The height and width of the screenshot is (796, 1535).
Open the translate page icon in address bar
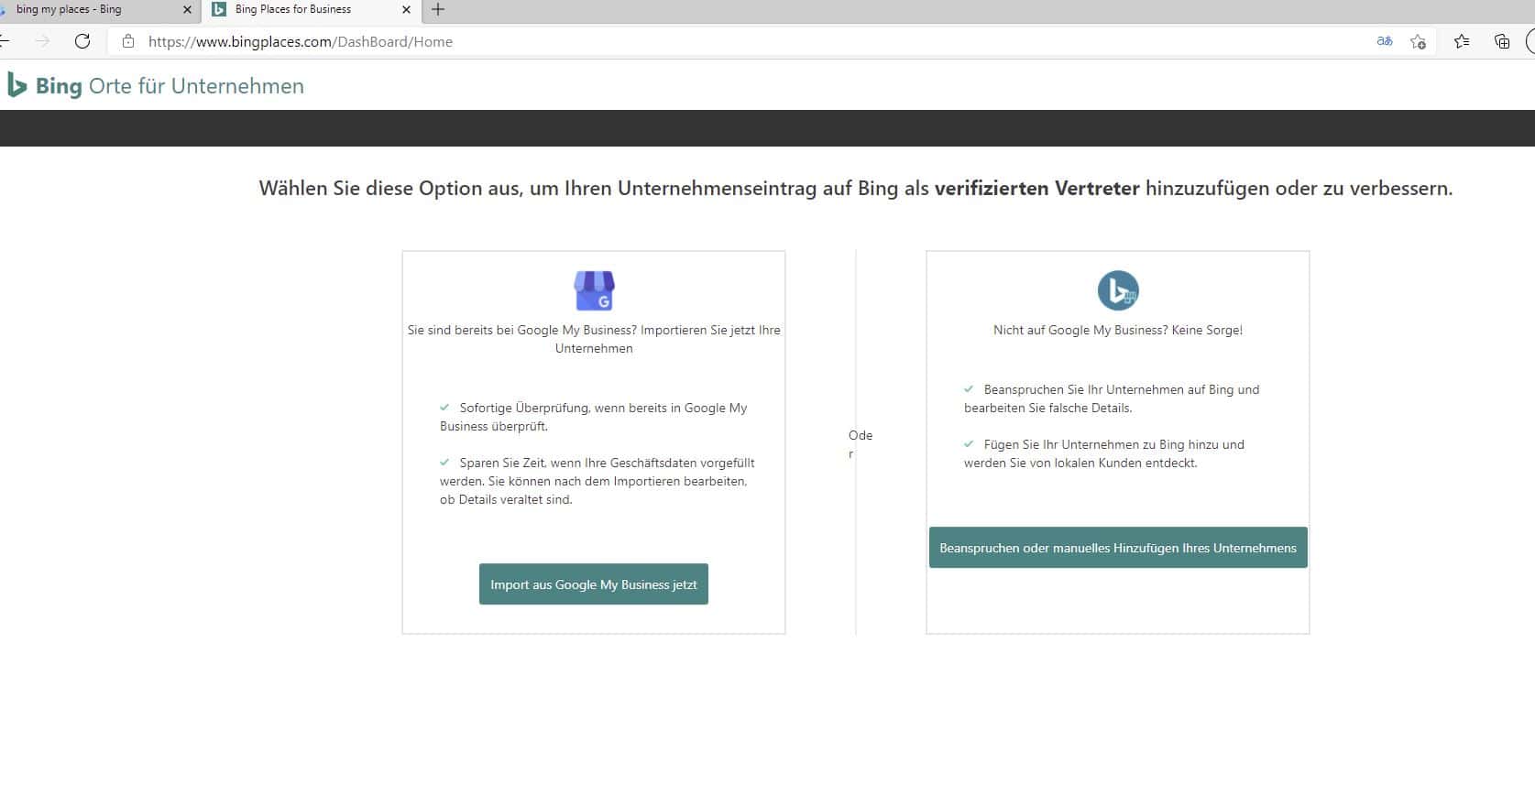coord(1384,41)
